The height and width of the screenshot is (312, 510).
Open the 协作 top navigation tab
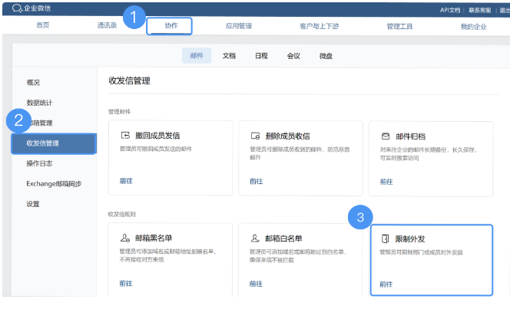pyautogui.click(x=171, y=25)
